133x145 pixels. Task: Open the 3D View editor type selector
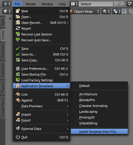coord(7,11)
